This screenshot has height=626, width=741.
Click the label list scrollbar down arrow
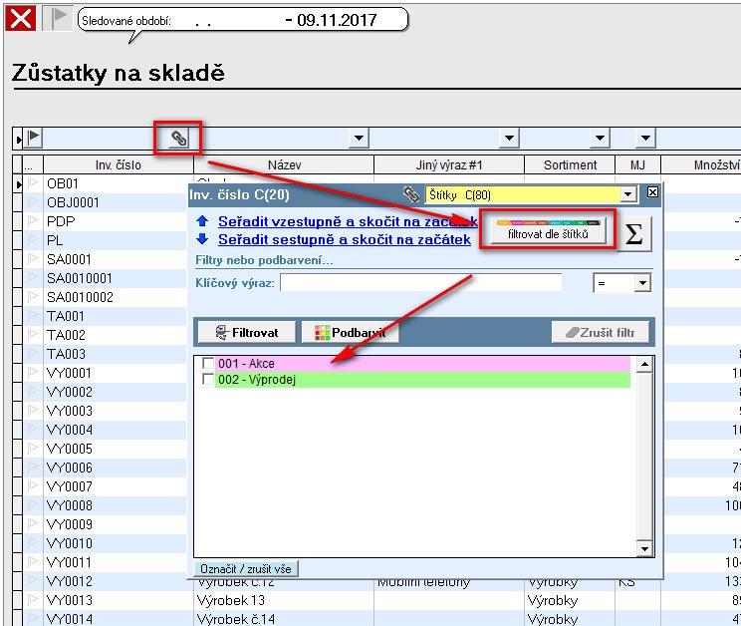click(644, 548)
